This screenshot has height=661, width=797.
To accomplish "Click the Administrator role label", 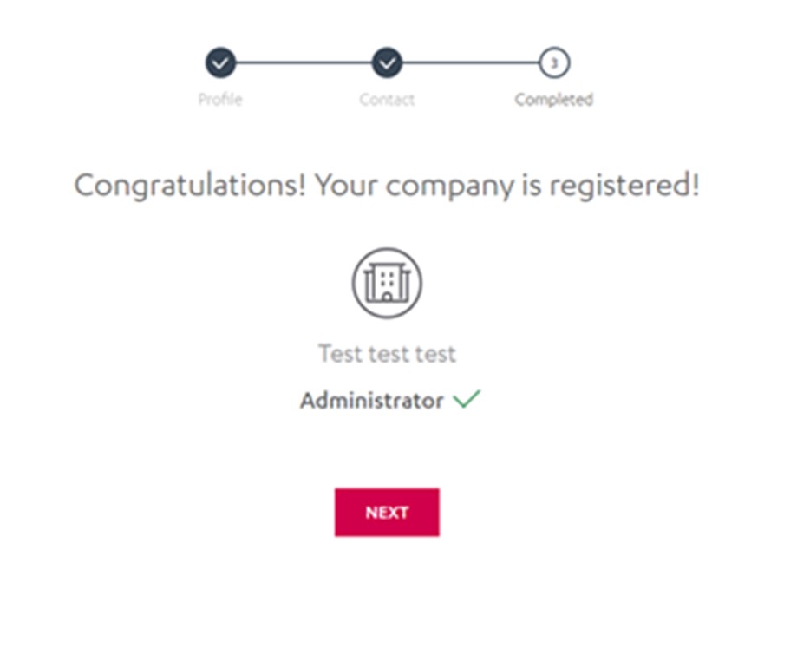I will tap(371, 401).
